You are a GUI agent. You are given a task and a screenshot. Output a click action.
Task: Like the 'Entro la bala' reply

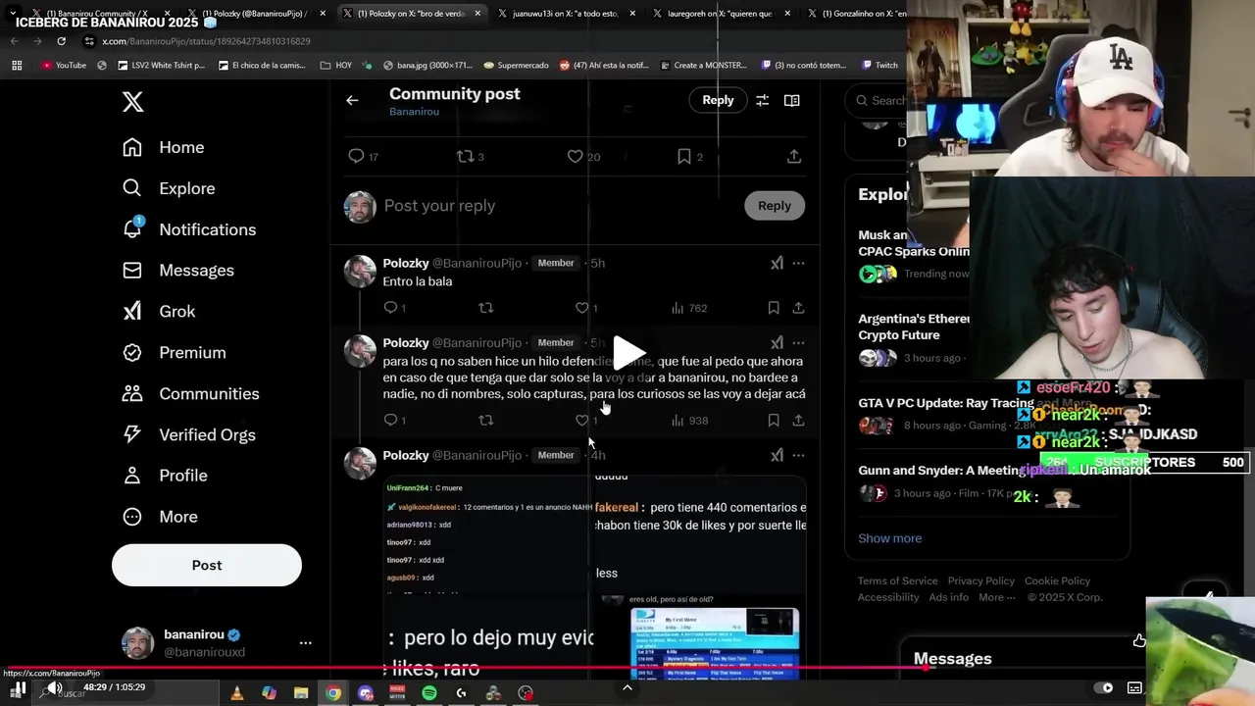point(581,308)
